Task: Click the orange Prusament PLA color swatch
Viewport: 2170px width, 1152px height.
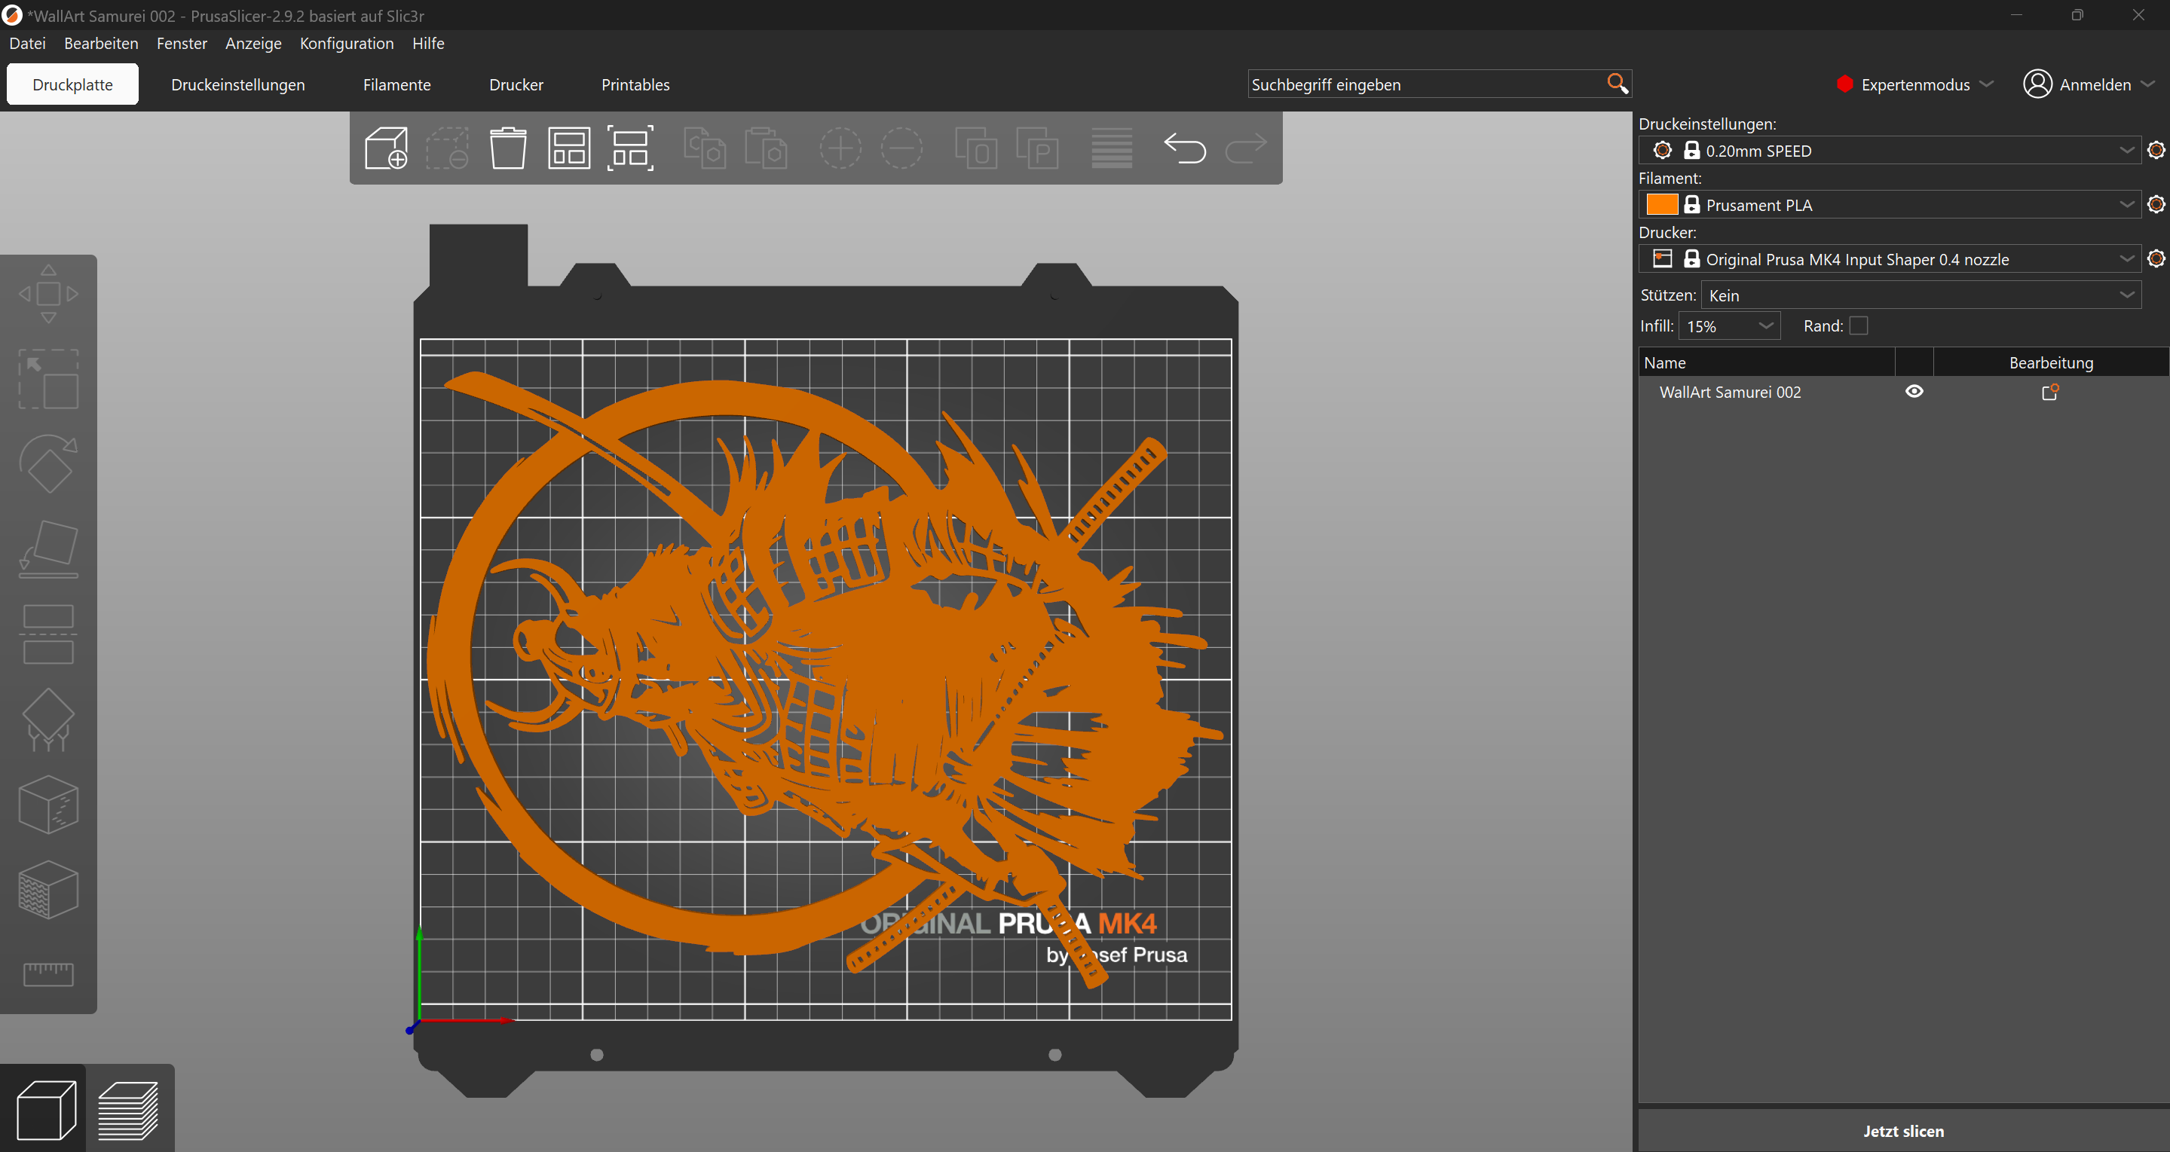Action: pos(1661,205)
